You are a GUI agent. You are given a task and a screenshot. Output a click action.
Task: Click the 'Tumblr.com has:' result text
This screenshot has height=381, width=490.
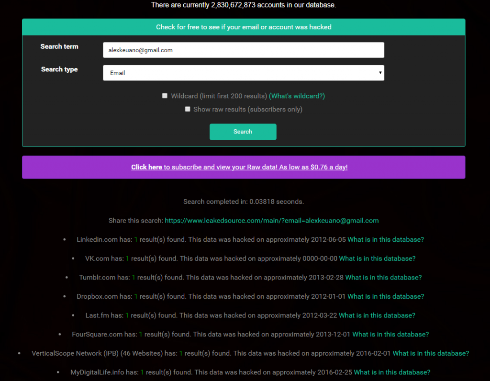[104, 278]
